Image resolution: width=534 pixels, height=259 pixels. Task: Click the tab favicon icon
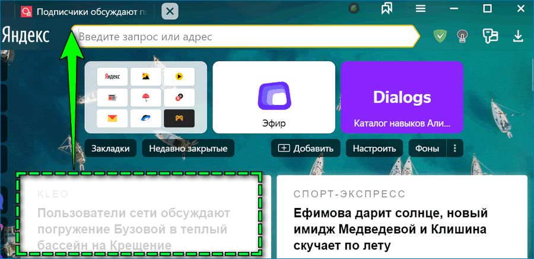point(26,12)
